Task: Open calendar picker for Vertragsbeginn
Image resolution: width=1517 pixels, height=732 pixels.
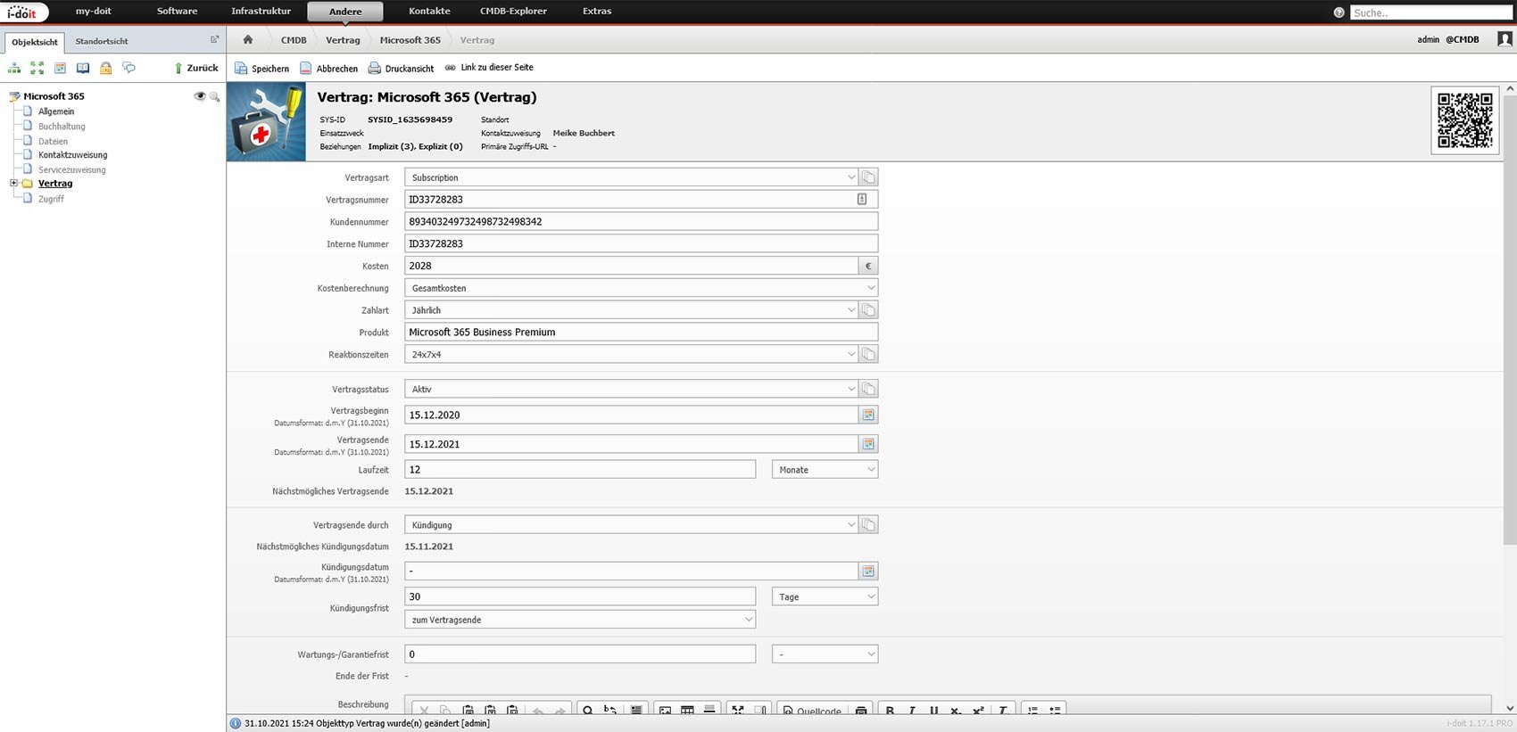Action: (x=868, y=415)
